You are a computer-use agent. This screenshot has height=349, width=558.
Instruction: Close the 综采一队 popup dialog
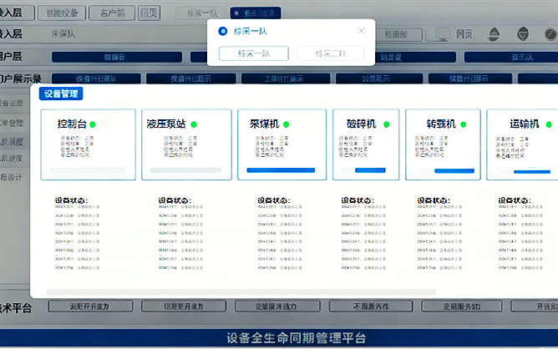point(362,31)
